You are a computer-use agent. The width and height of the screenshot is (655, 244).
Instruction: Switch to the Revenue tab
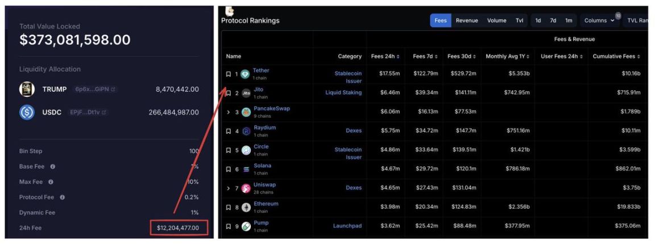[467, 20]
